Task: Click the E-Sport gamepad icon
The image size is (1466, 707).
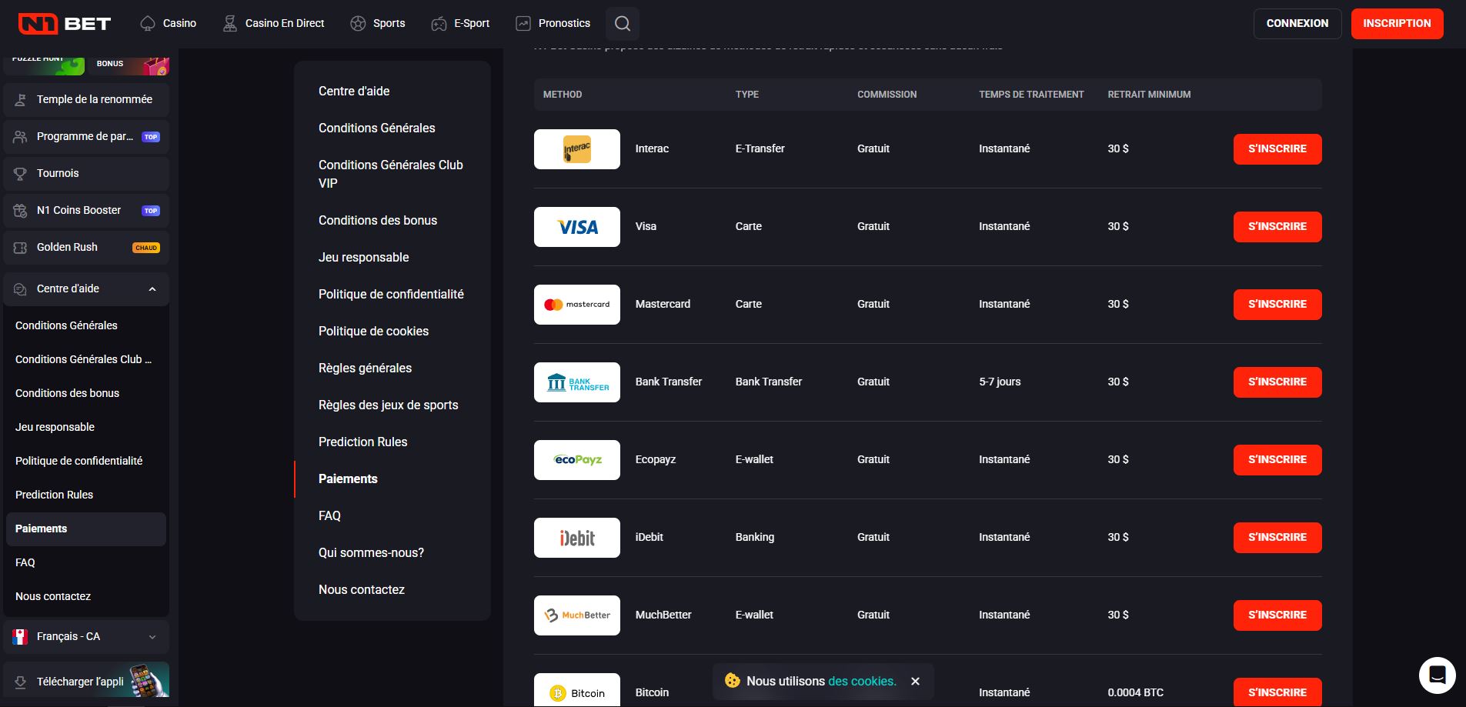Action: point(439,24)
